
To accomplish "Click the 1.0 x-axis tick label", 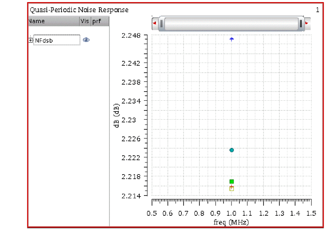I will point(231,213).
